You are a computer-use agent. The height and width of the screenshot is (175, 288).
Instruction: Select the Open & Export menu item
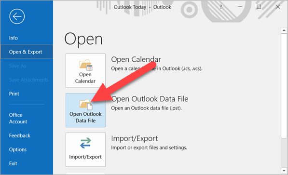(27, 52)
